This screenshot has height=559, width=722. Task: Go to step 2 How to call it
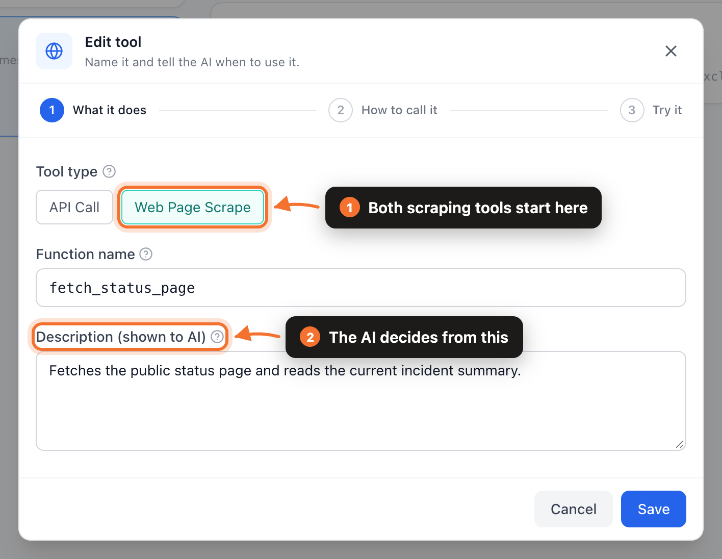(383, 110)
